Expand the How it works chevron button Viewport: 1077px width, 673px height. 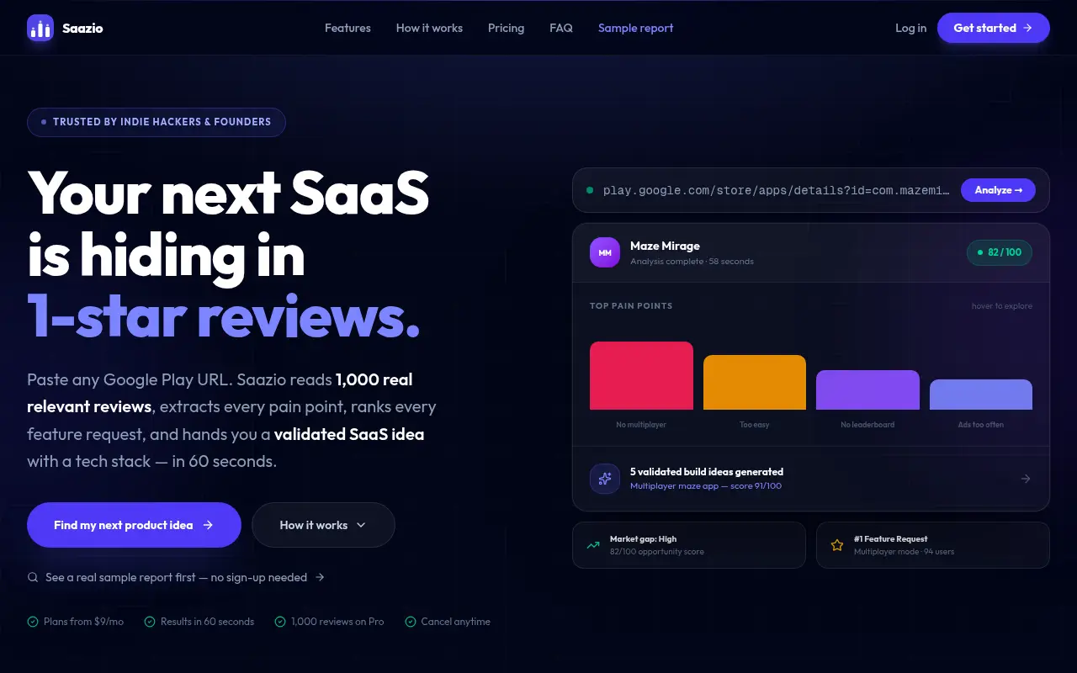[x=323, y=525]
